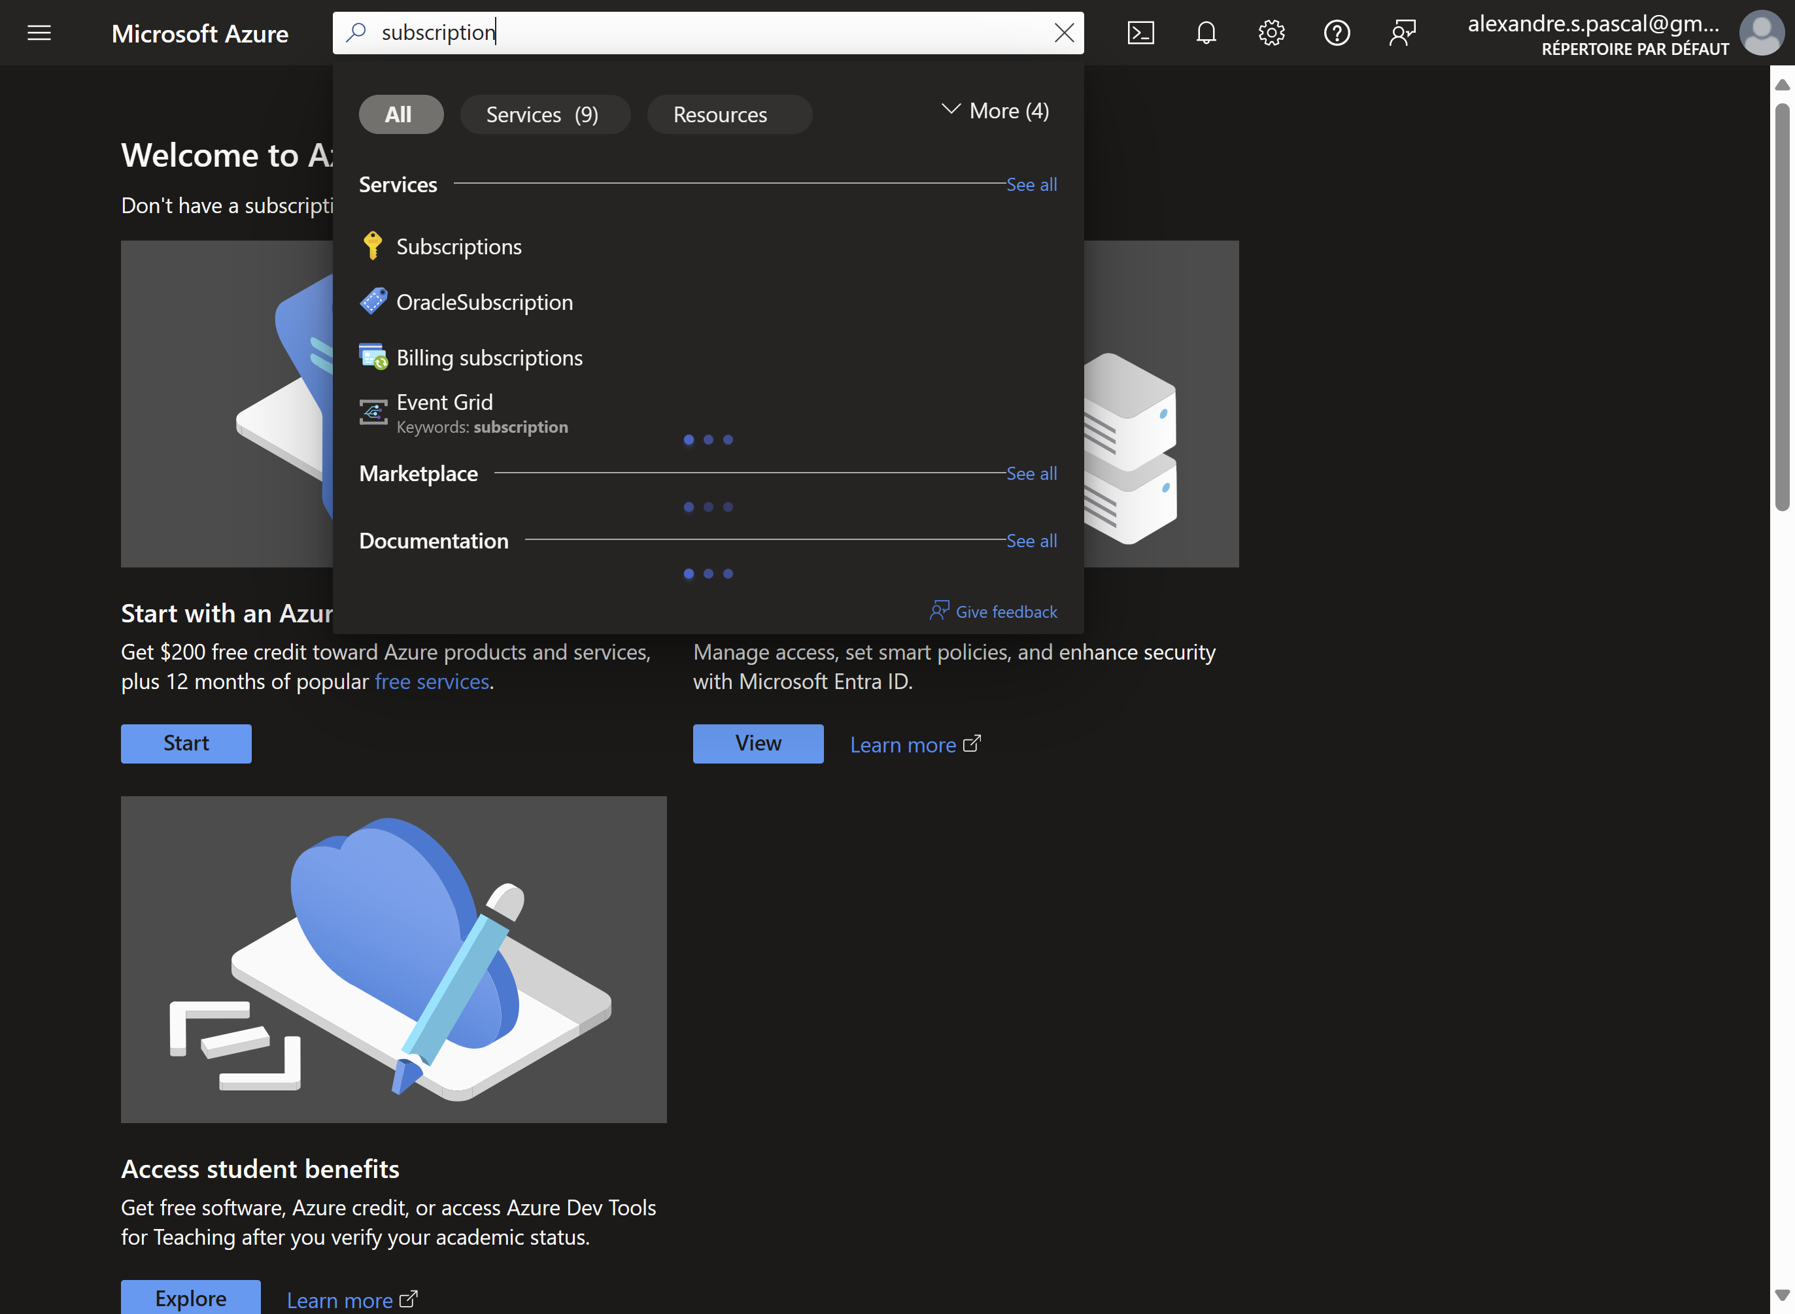The height and width of the screenshot is (1314, 1795).
Task: Open the notifications bell
Action: point(1206,33)
